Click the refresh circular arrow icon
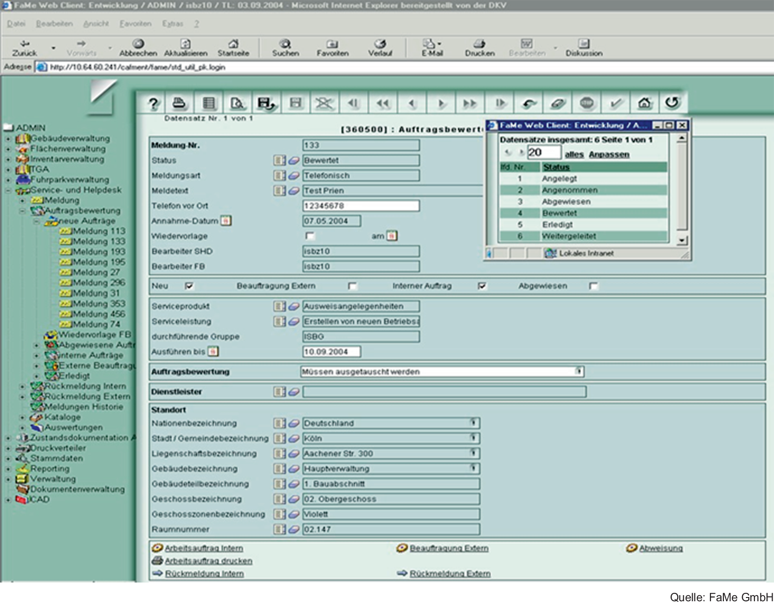Image resolution: width=774 pixels, height=605 pixels. pos(672,103)
